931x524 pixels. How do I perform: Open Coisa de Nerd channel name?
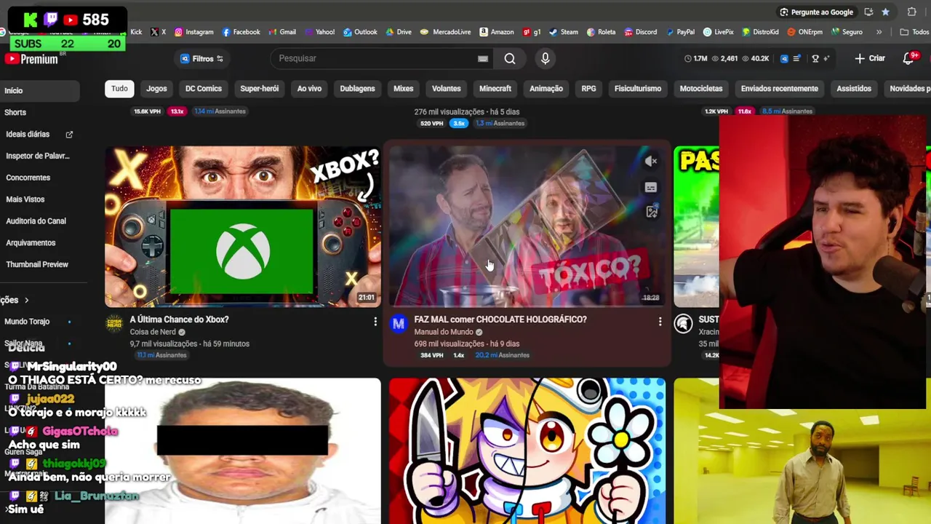153,332
